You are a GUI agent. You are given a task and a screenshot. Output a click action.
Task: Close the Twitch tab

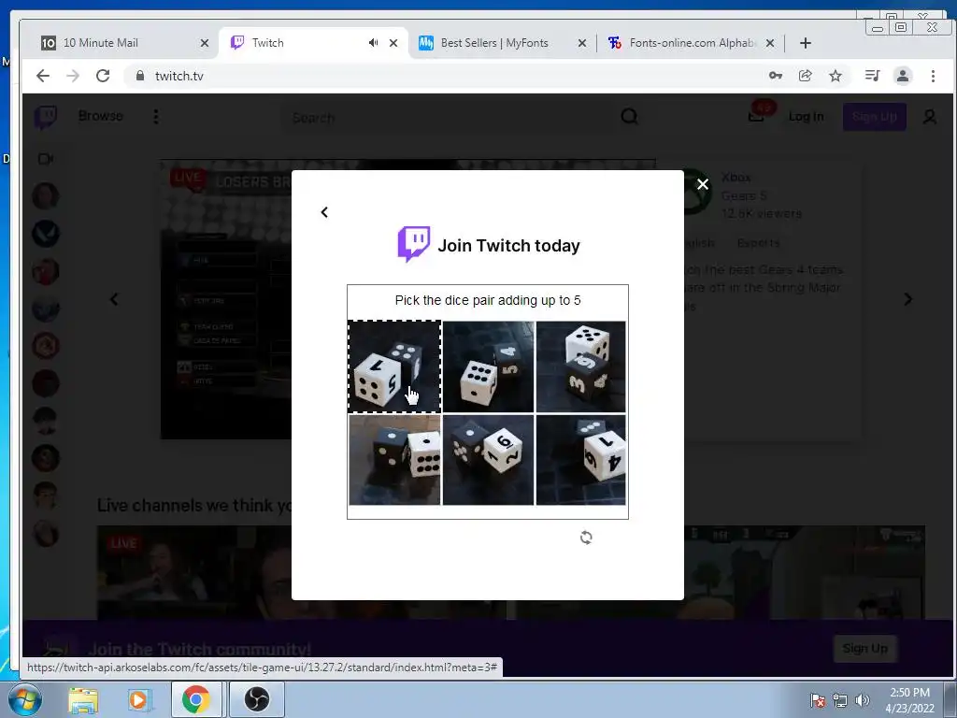click(393, 43)
